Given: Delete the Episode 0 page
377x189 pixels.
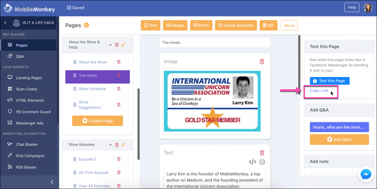Looking at the screenshot, I should (119, 159).
